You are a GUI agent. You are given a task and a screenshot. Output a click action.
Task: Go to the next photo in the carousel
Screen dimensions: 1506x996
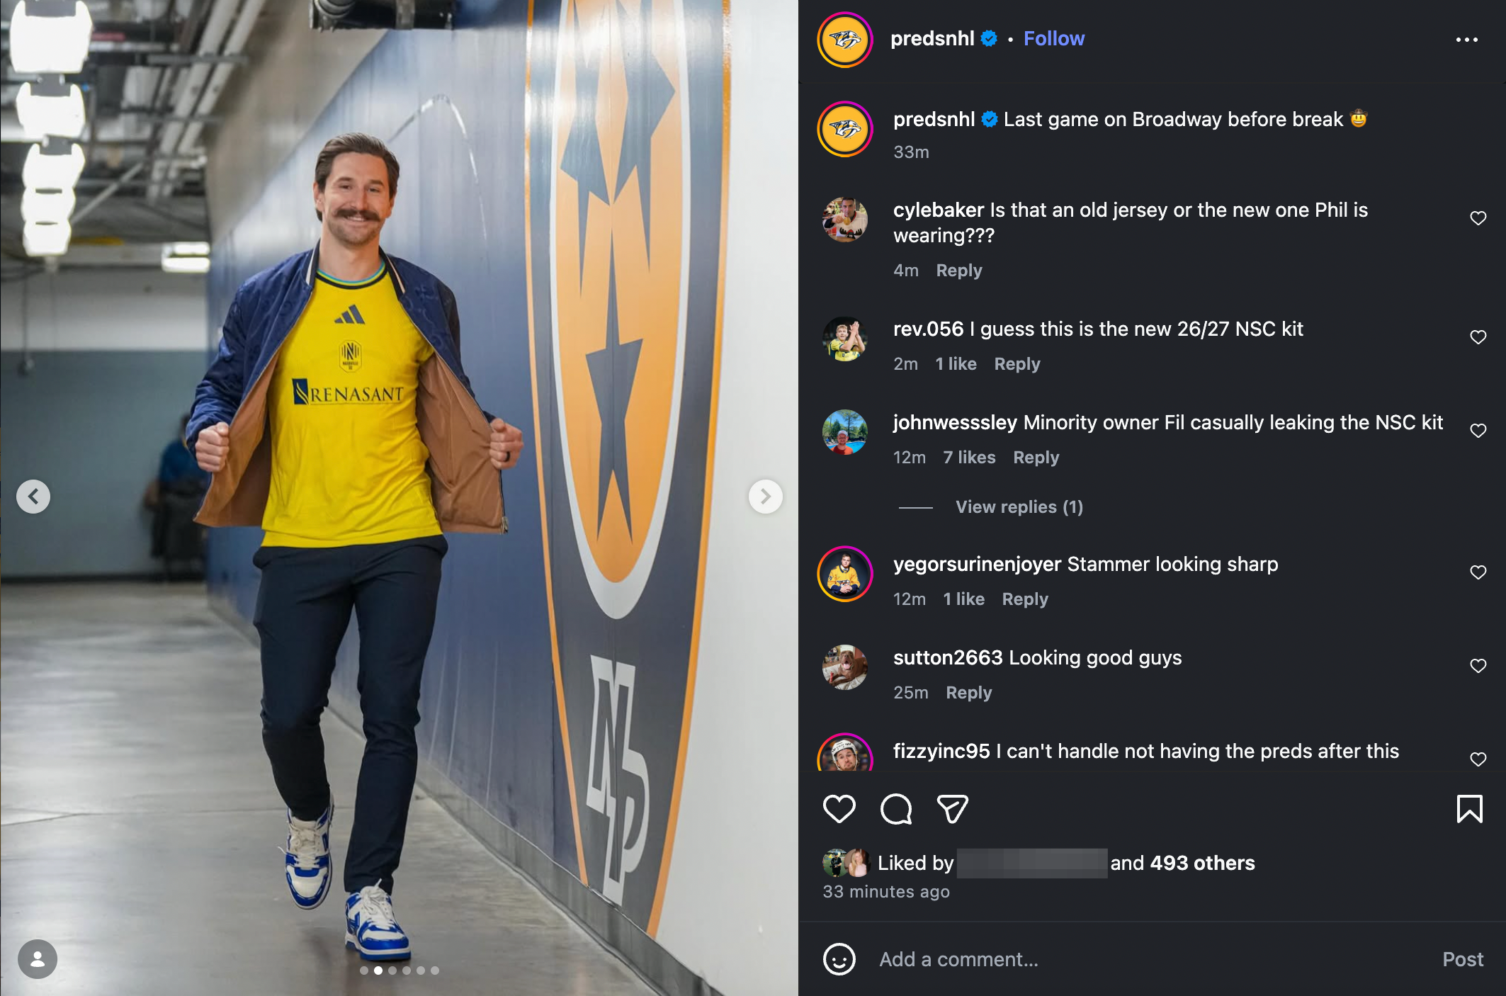pos(766,497)
